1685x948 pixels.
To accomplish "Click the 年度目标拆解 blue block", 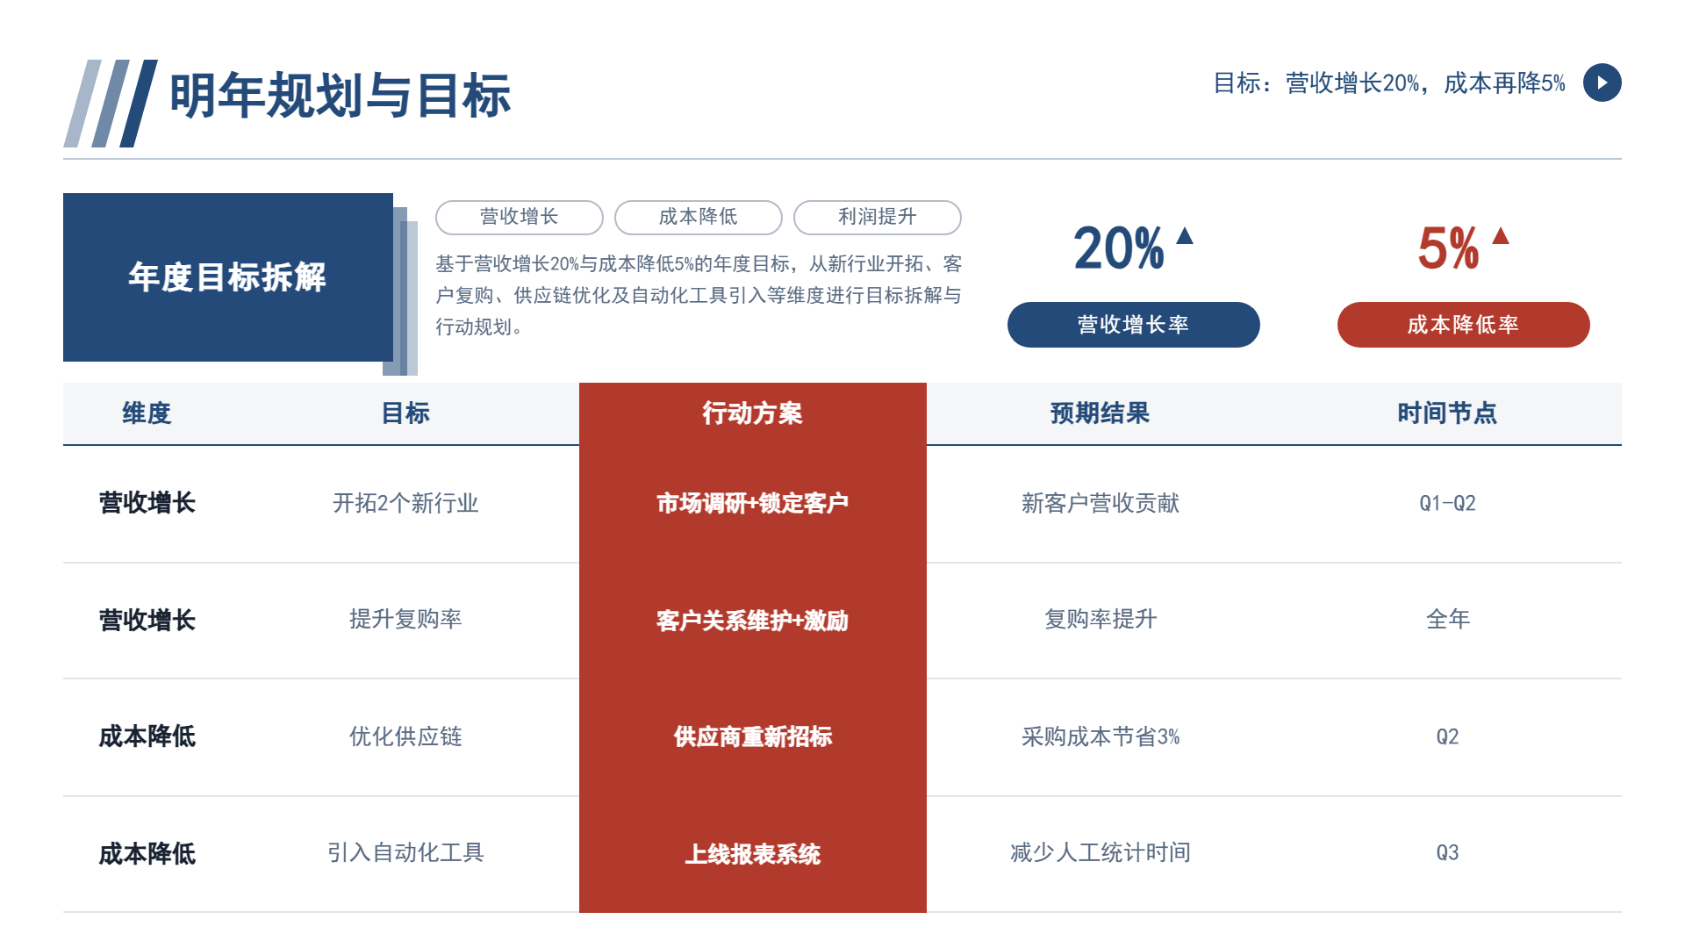I will (228, 277).
